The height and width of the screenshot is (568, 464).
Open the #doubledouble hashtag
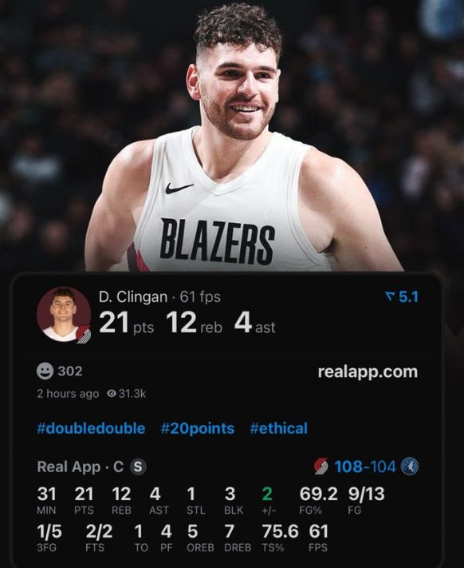[91, 428]
